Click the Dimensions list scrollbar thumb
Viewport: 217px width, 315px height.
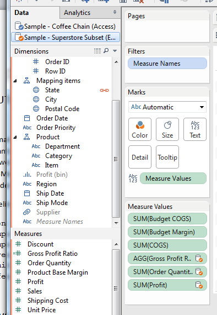pos(116,159)
